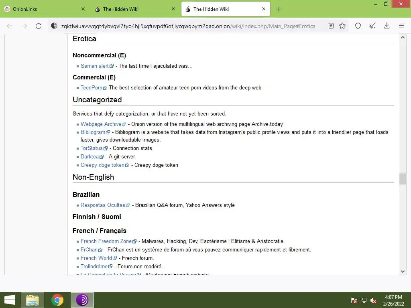Image resolution: width=411 pixels, height=308 pixels.
Task: Open the Respostas Ocultas link
Action: pos(103,205)
